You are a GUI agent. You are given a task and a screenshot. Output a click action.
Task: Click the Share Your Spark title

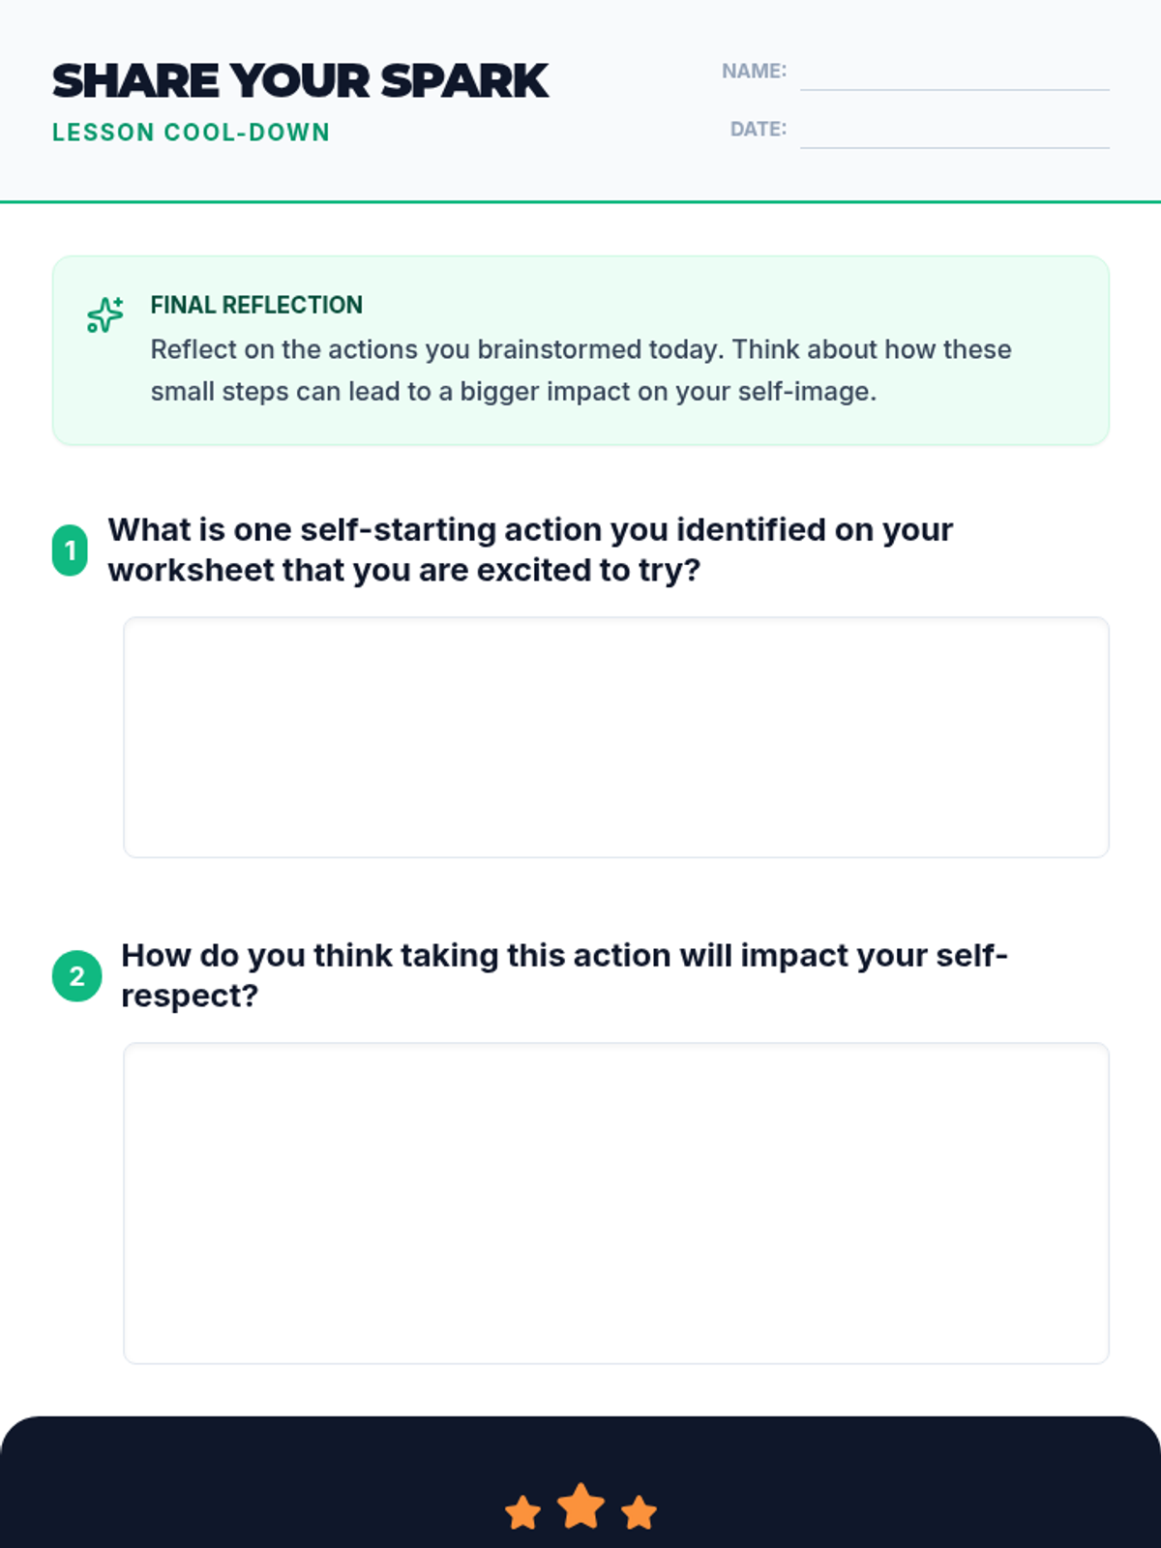click(300, 81)
